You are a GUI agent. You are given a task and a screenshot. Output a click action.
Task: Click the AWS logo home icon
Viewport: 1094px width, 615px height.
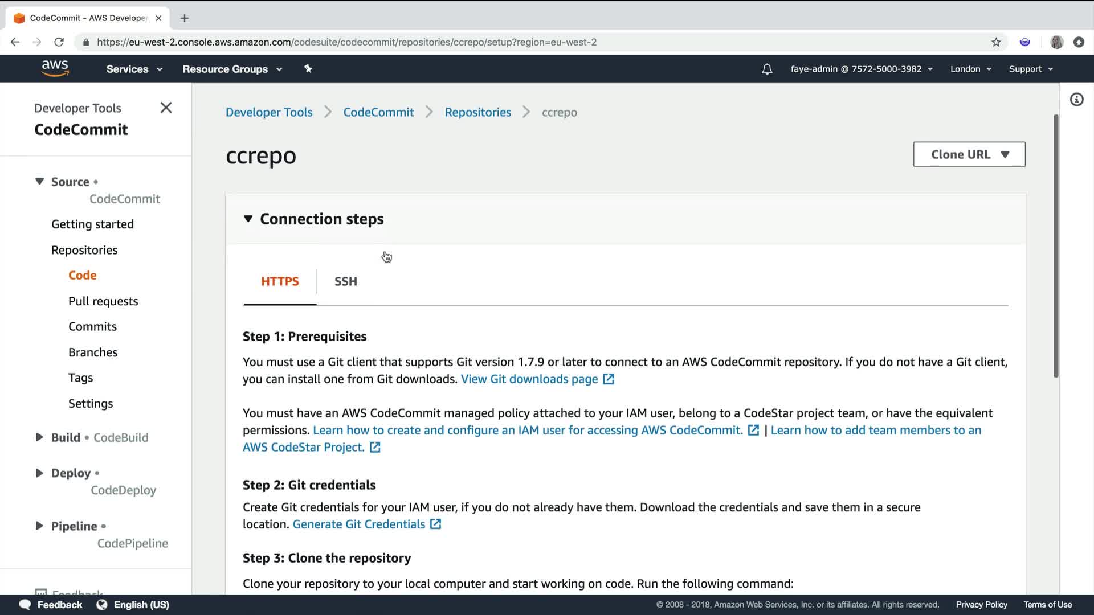(55, 68)
